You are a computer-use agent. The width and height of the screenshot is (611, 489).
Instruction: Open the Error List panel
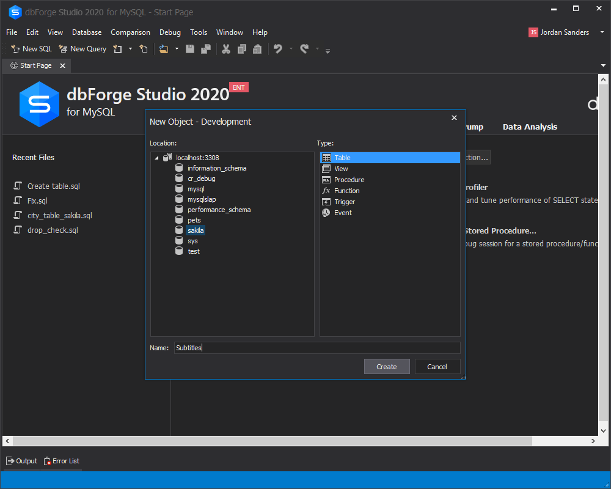click(x=62, y=461)
